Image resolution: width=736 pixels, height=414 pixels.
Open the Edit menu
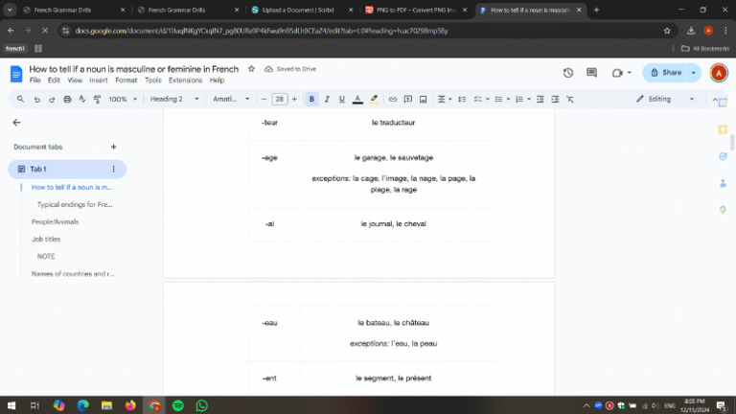pyautogui.click(x=54, y=80)
